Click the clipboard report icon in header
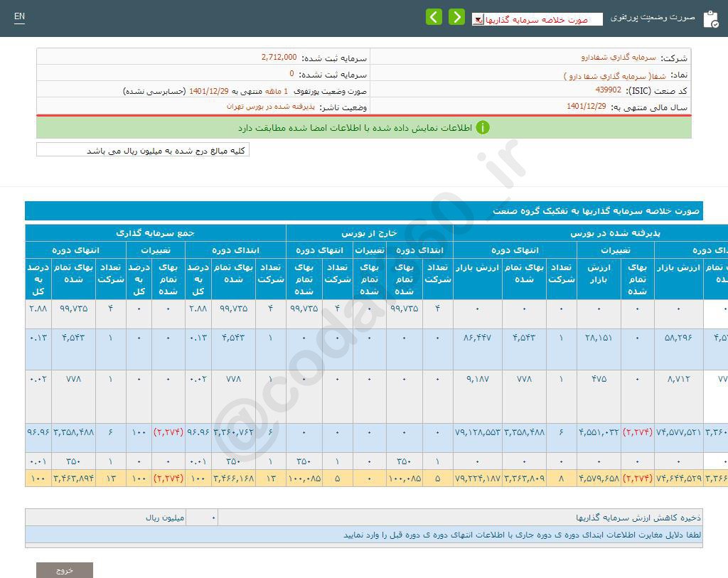This screenshot has width=728, height=578. (x=710, y=18)
